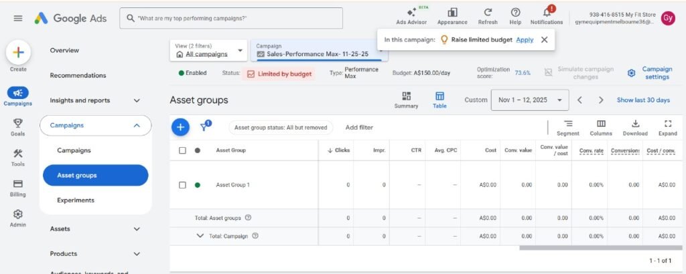This screenshot has height=274, width=686.
Task: Dismiss the raise budget recommendation
Action: tap(544, 39)
